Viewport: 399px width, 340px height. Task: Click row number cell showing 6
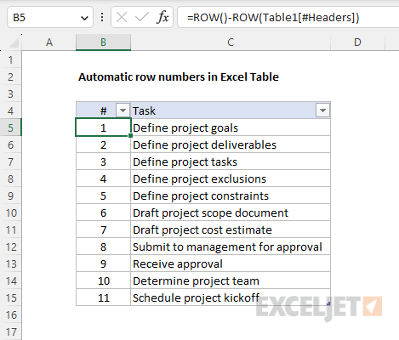point(103,212)
